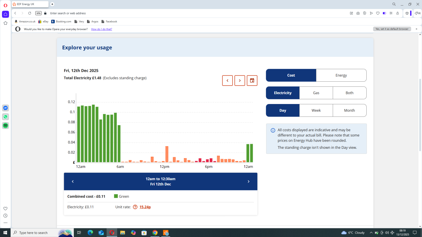Go to previous day using left chevron
422x237 pixels.
227,81
